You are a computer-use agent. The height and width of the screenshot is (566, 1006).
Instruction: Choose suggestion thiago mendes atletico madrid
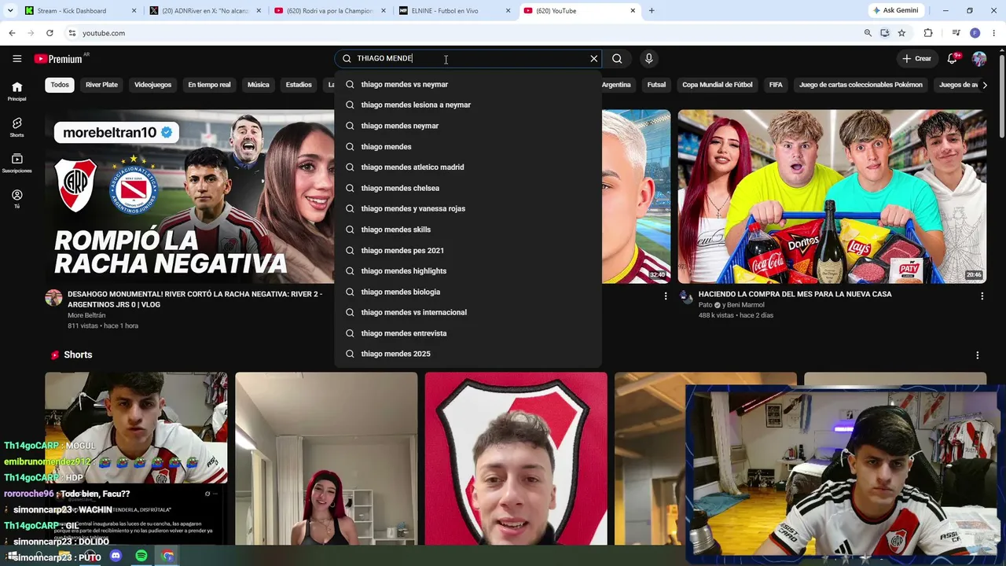(468, 167)
